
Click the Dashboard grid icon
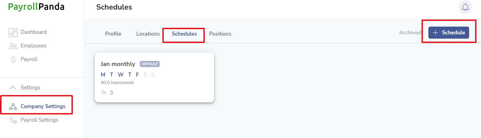pos(13,32)
